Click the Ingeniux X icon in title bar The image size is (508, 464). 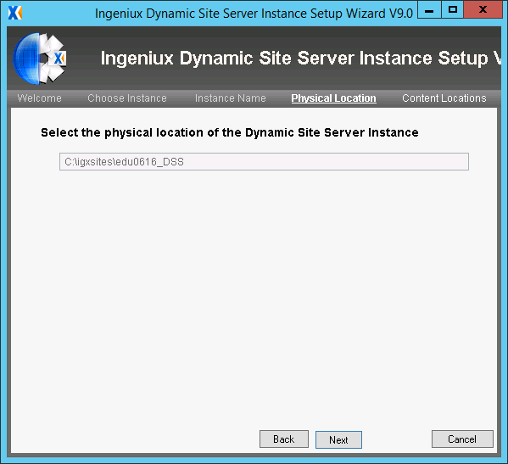click(15, 13)
